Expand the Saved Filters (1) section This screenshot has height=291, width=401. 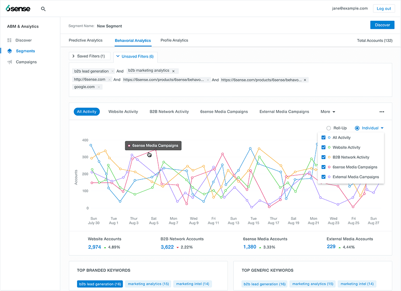89,56
